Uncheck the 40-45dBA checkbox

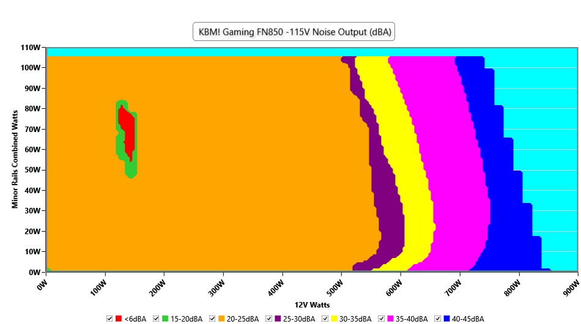coord(437,318)
